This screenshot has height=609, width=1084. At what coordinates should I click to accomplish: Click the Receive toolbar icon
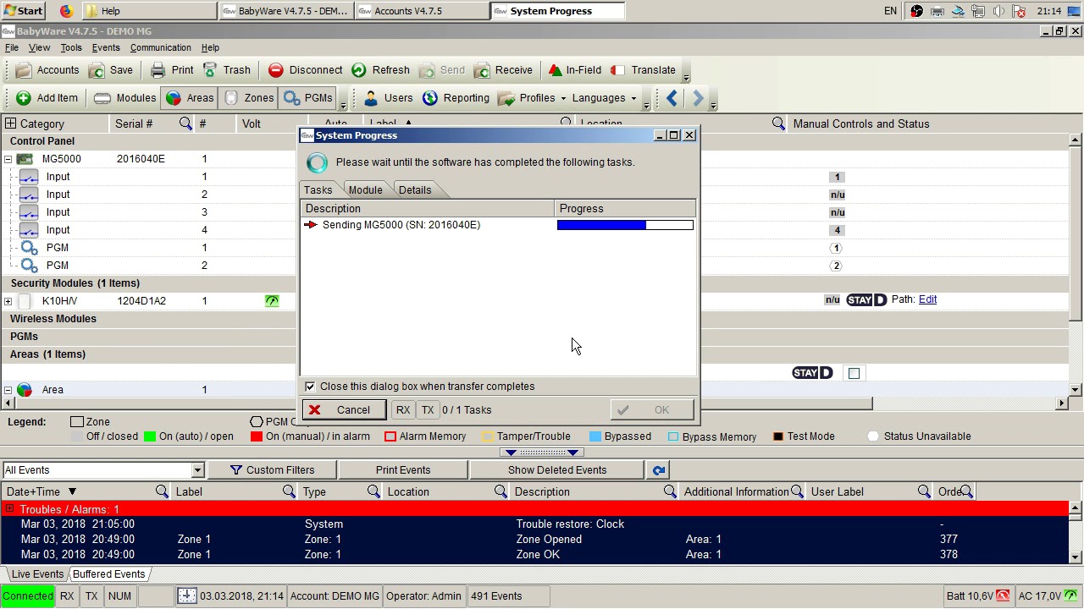pos(482,70)
